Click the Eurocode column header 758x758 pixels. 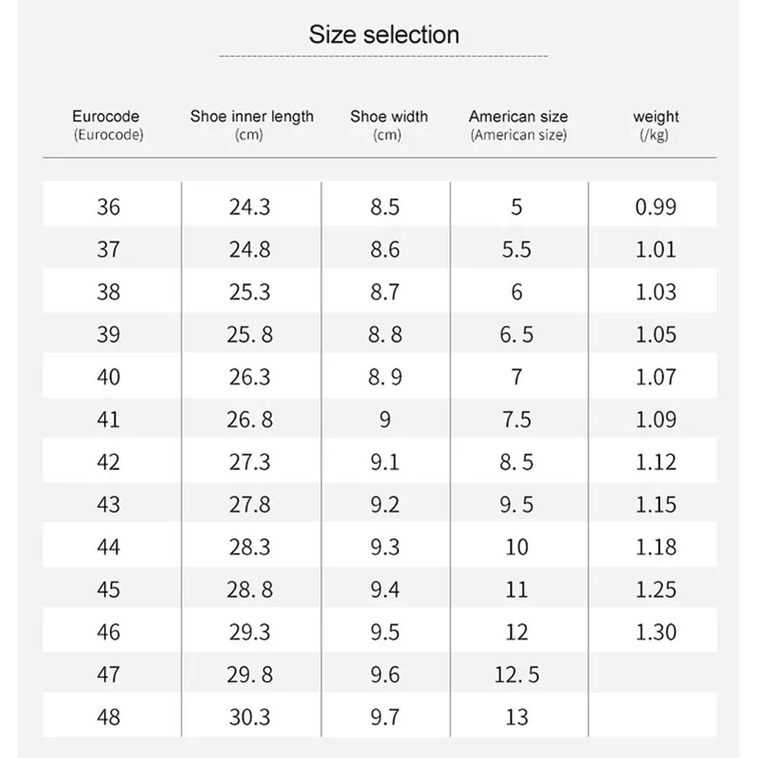[x=109, y=117]
